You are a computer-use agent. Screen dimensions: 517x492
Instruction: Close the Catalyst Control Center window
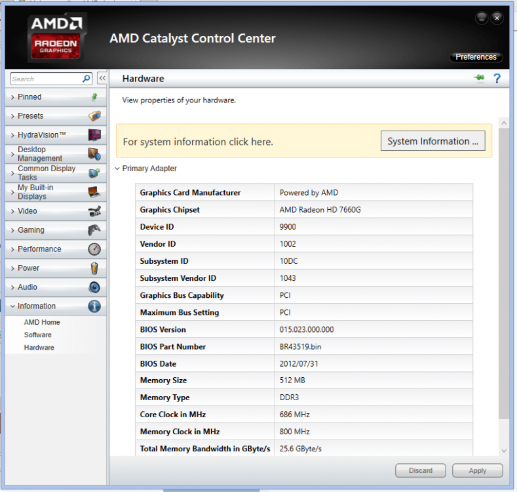(497, 18)
